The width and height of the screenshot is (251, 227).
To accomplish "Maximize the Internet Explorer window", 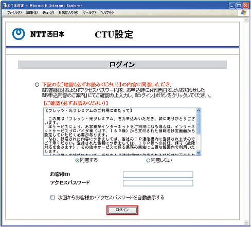I will pos(239,6).
